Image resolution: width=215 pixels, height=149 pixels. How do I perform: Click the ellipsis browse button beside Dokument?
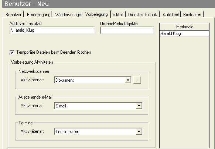(137, 80)
